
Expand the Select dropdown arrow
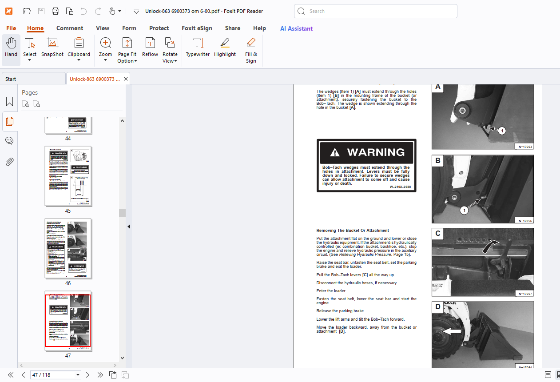(x=30, y=60)
